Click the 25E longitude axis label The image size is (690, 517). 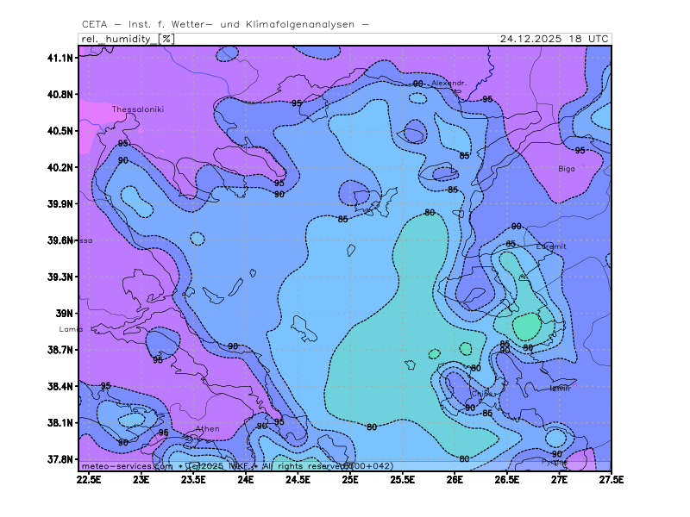click(x=350, y=478)
